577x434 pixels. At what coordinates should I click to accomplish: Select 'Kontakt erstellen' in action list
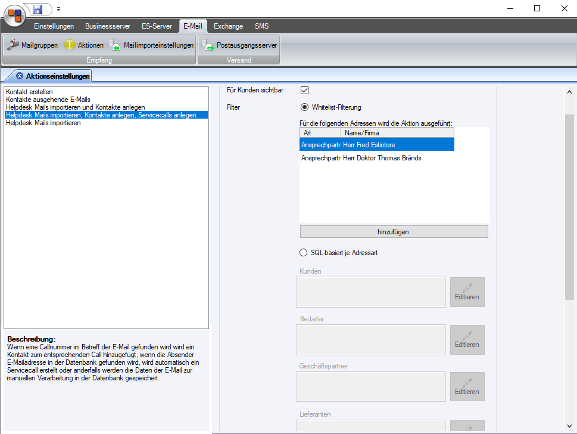106,92
